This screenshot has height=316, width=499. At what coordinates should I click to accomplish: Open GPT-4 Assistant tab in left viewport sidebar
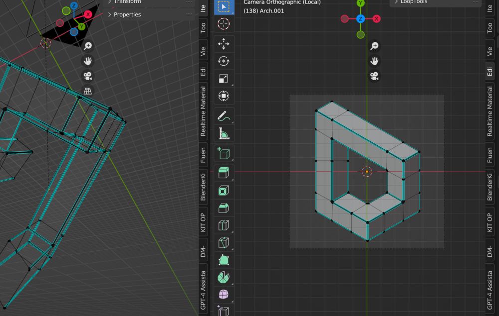tap(203, 290)
